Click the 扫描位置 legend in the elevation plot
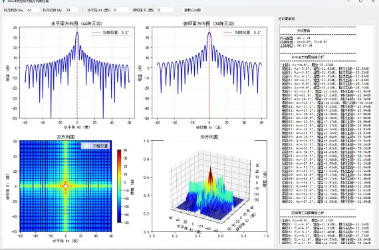Screen dimensions: 379x250 coord(244,33)
